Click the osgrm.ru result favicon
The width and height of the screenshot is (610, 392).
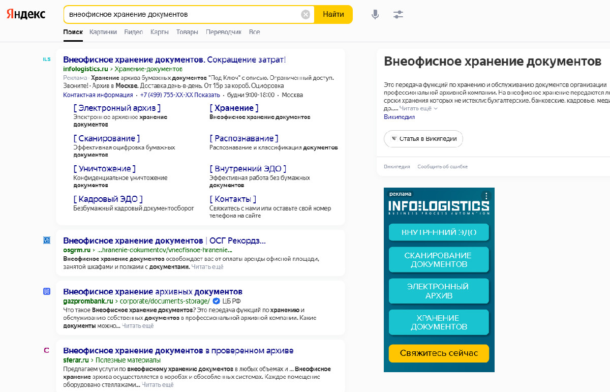tap(47, 240)
